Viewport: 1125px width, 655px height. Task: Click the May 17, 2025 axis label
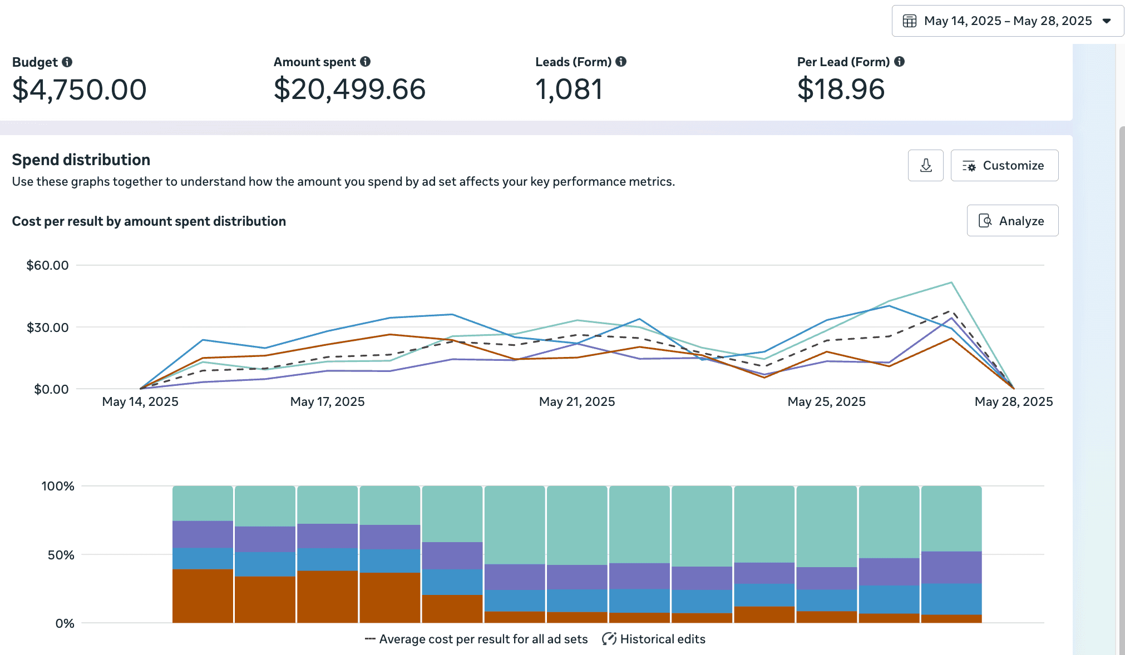point(327,401)
